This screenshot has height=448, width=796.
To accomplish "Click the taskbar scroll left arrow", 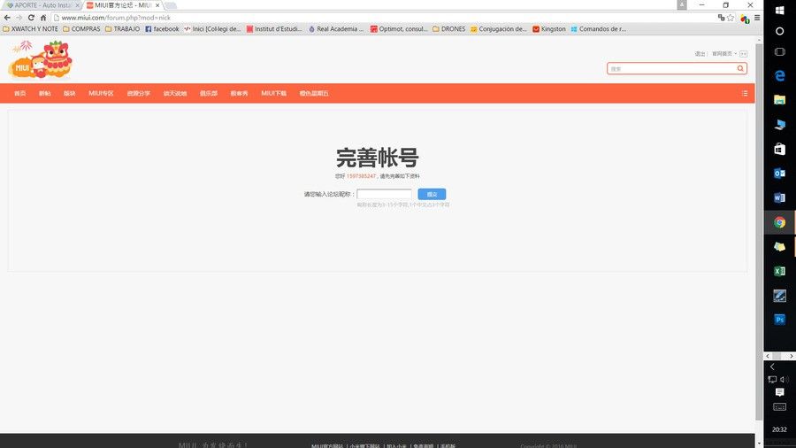I will click(768, 356).
